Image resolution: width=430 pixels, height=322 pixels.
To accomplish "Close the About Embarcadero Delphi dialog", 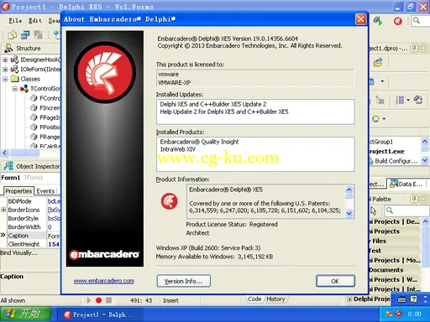I will 360,19.
